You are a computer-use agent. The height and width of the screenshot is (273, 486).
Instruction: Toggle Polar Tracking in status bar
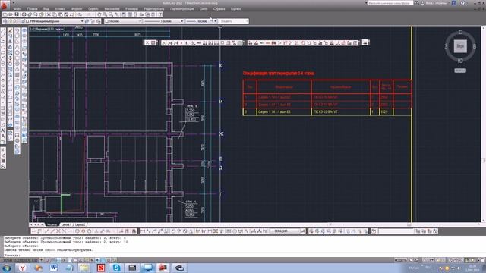pos(64,260)
